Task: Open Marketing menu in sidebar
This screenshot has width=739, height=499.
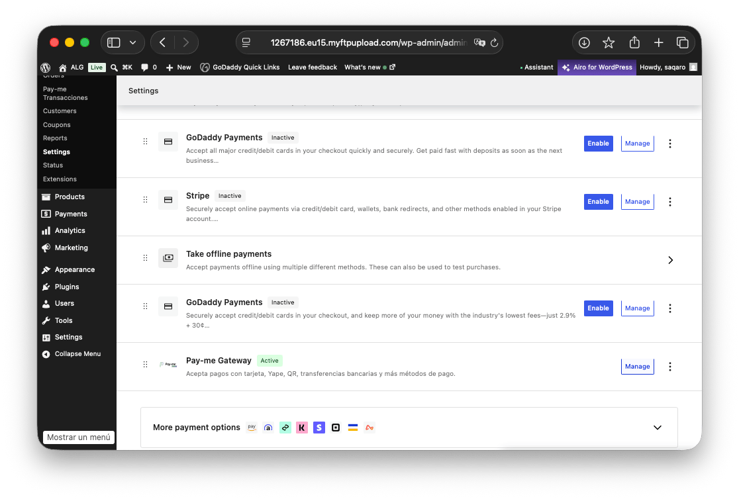Action: [71, 248]
